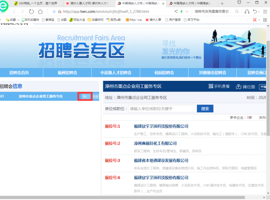Click the 平面 button in the header bar
The width and height of the screenshot is (270, 200).
tap(263, 87)
